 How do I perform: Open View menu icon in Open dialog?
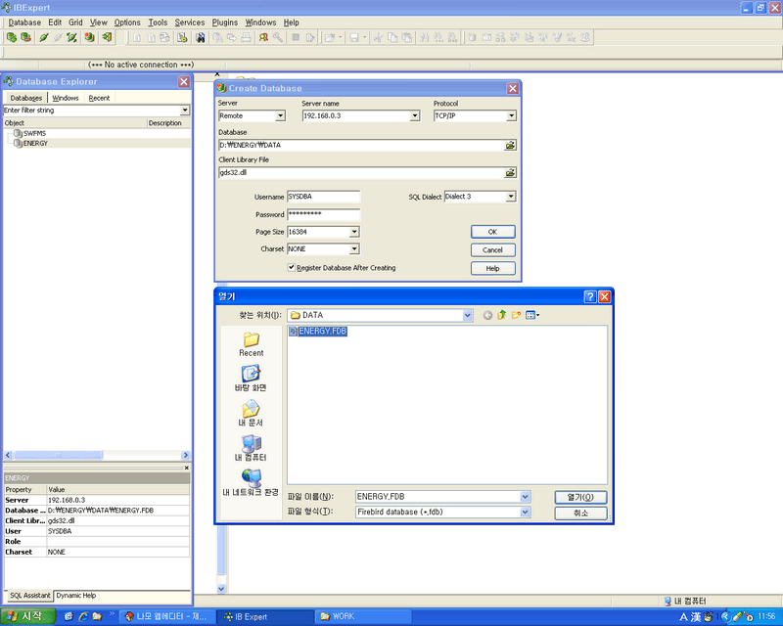pyautogui.click(x=532, y=315)
